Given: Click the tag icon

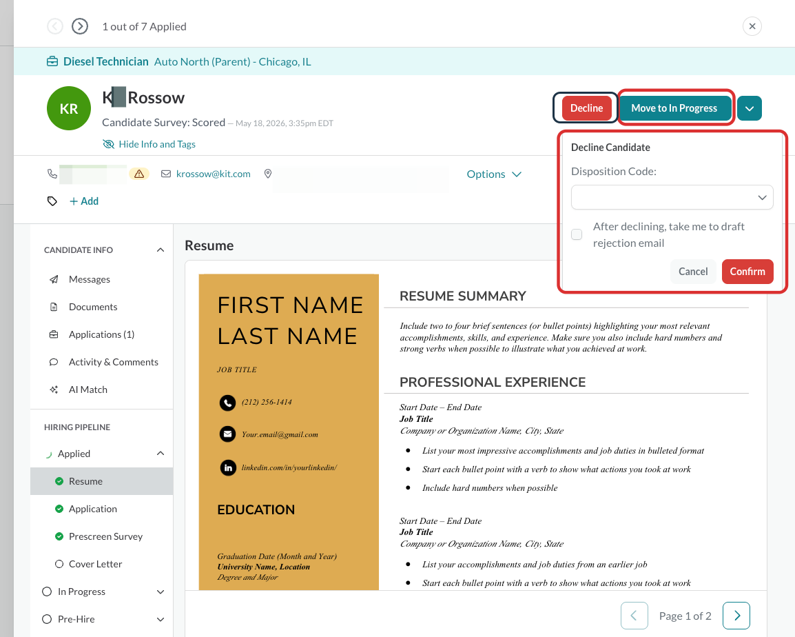Looking at the screenshot, I should coord(52,201).
